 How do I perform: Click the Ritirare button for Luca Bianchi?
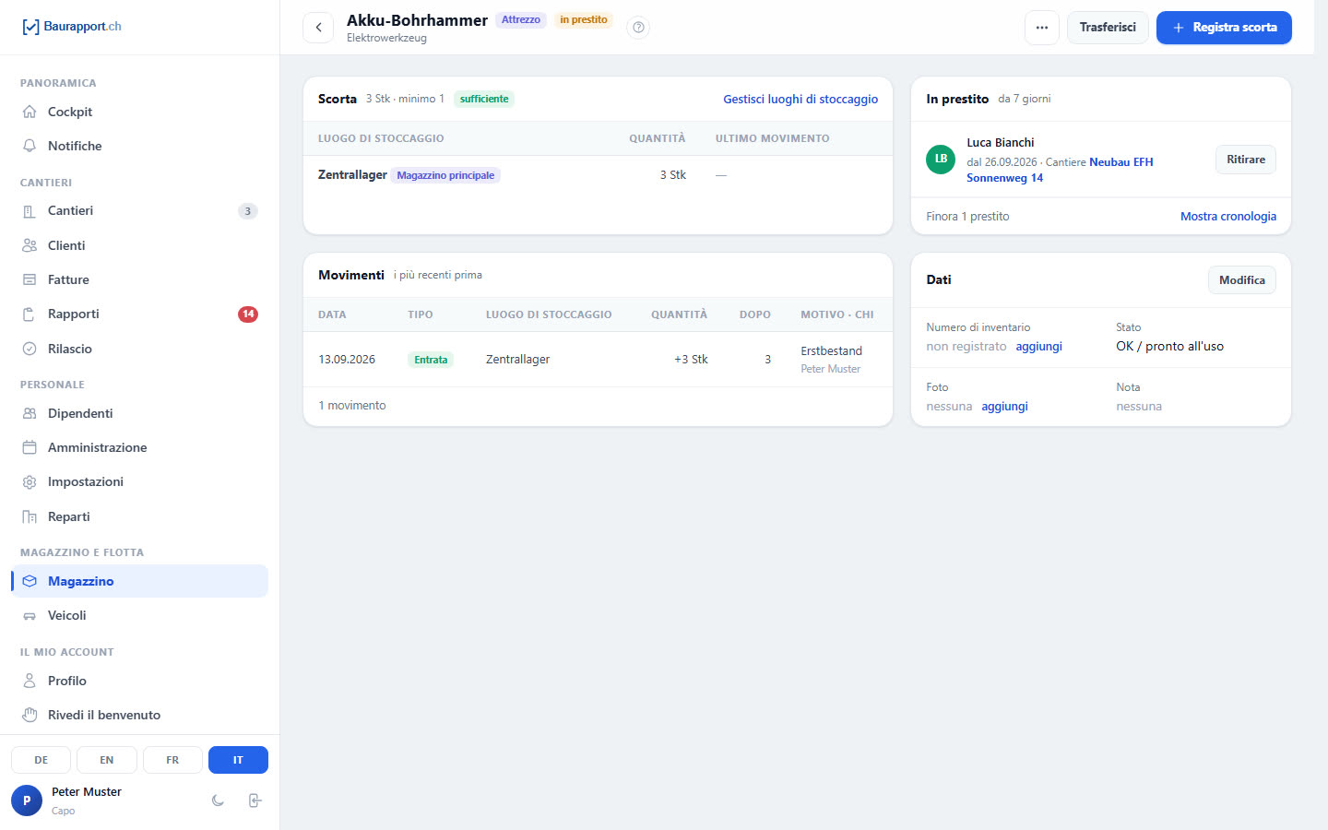pos(1246,160)
